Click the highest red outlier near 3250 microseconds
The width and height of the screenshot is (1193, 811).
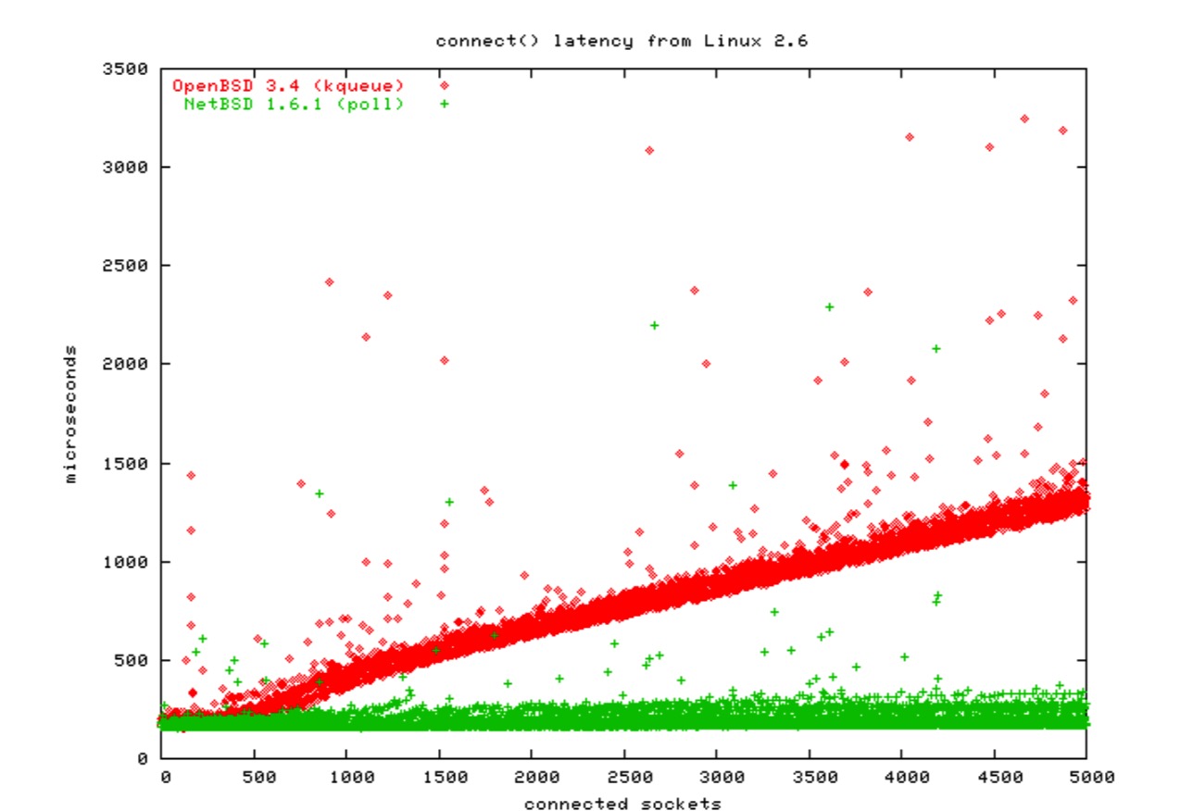(x=1023, y=119)
